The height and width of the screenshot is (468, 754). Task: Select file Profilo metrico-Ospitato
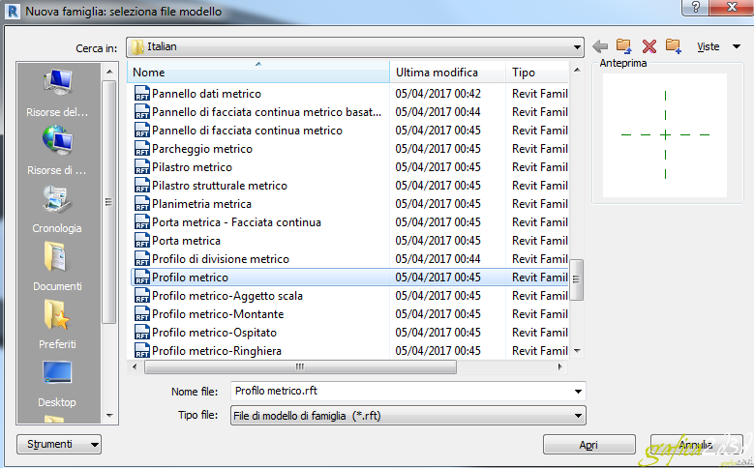coord(214,333)
